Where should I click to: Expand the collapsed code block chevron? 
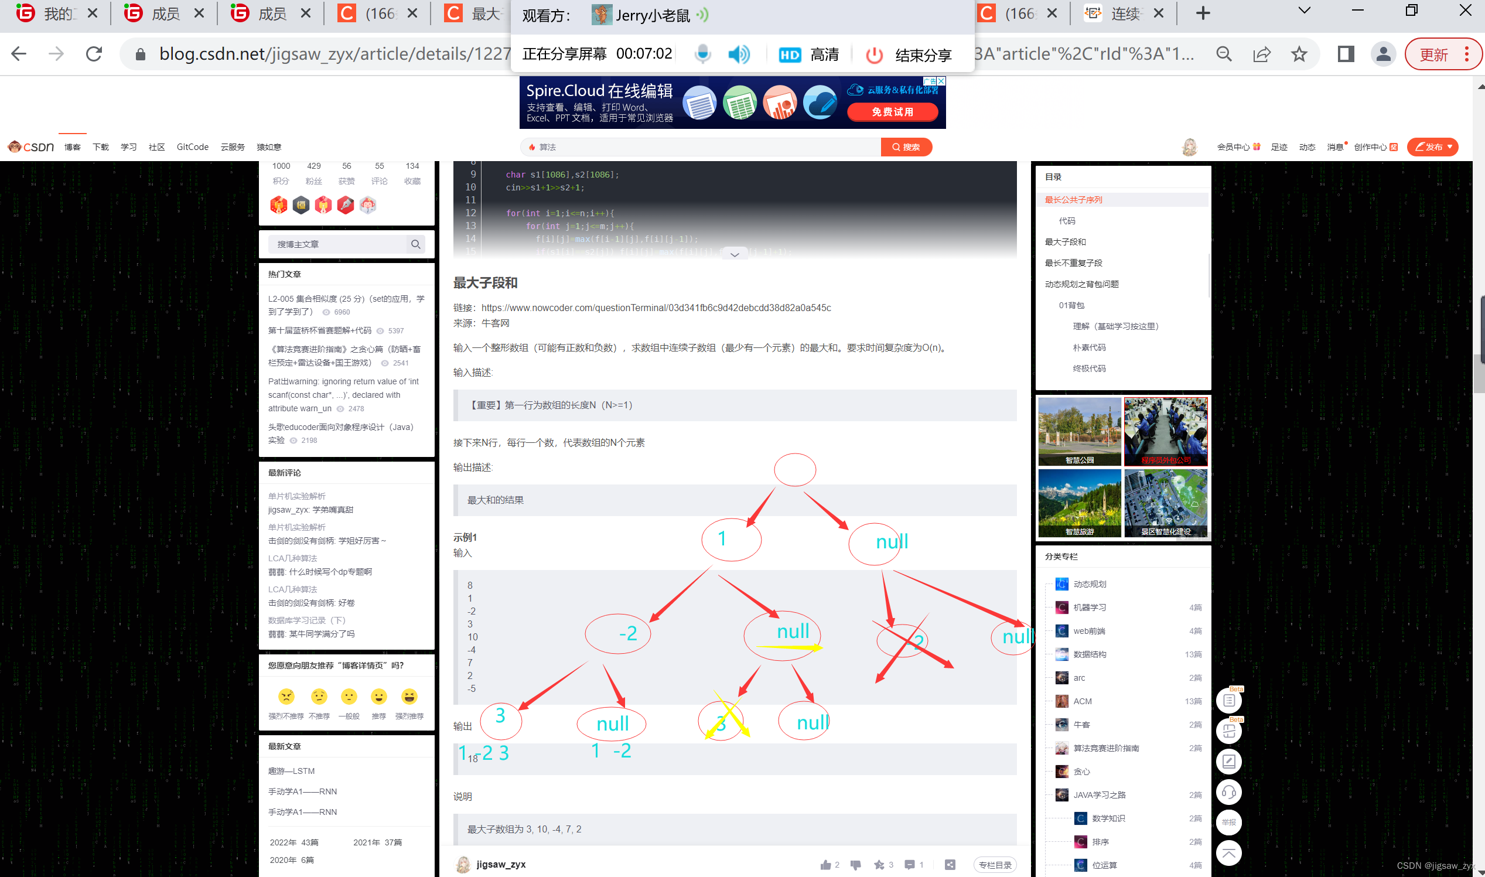(x=735, y=254)
